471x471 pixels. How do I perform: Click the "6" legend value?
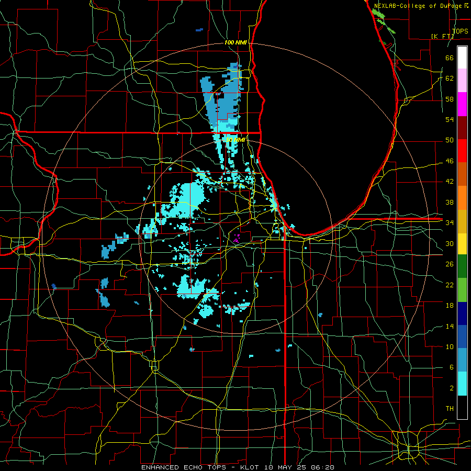click(451, 367)
